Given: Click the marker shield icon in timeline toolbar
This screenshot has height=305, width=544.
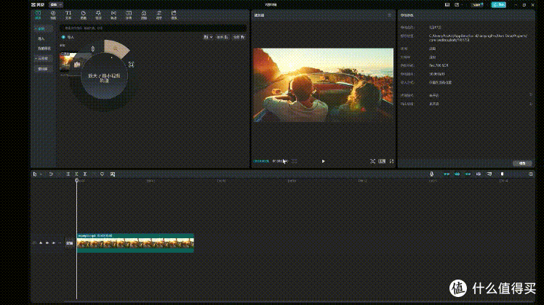Looking at the screenshot, I should coord(102,174).
